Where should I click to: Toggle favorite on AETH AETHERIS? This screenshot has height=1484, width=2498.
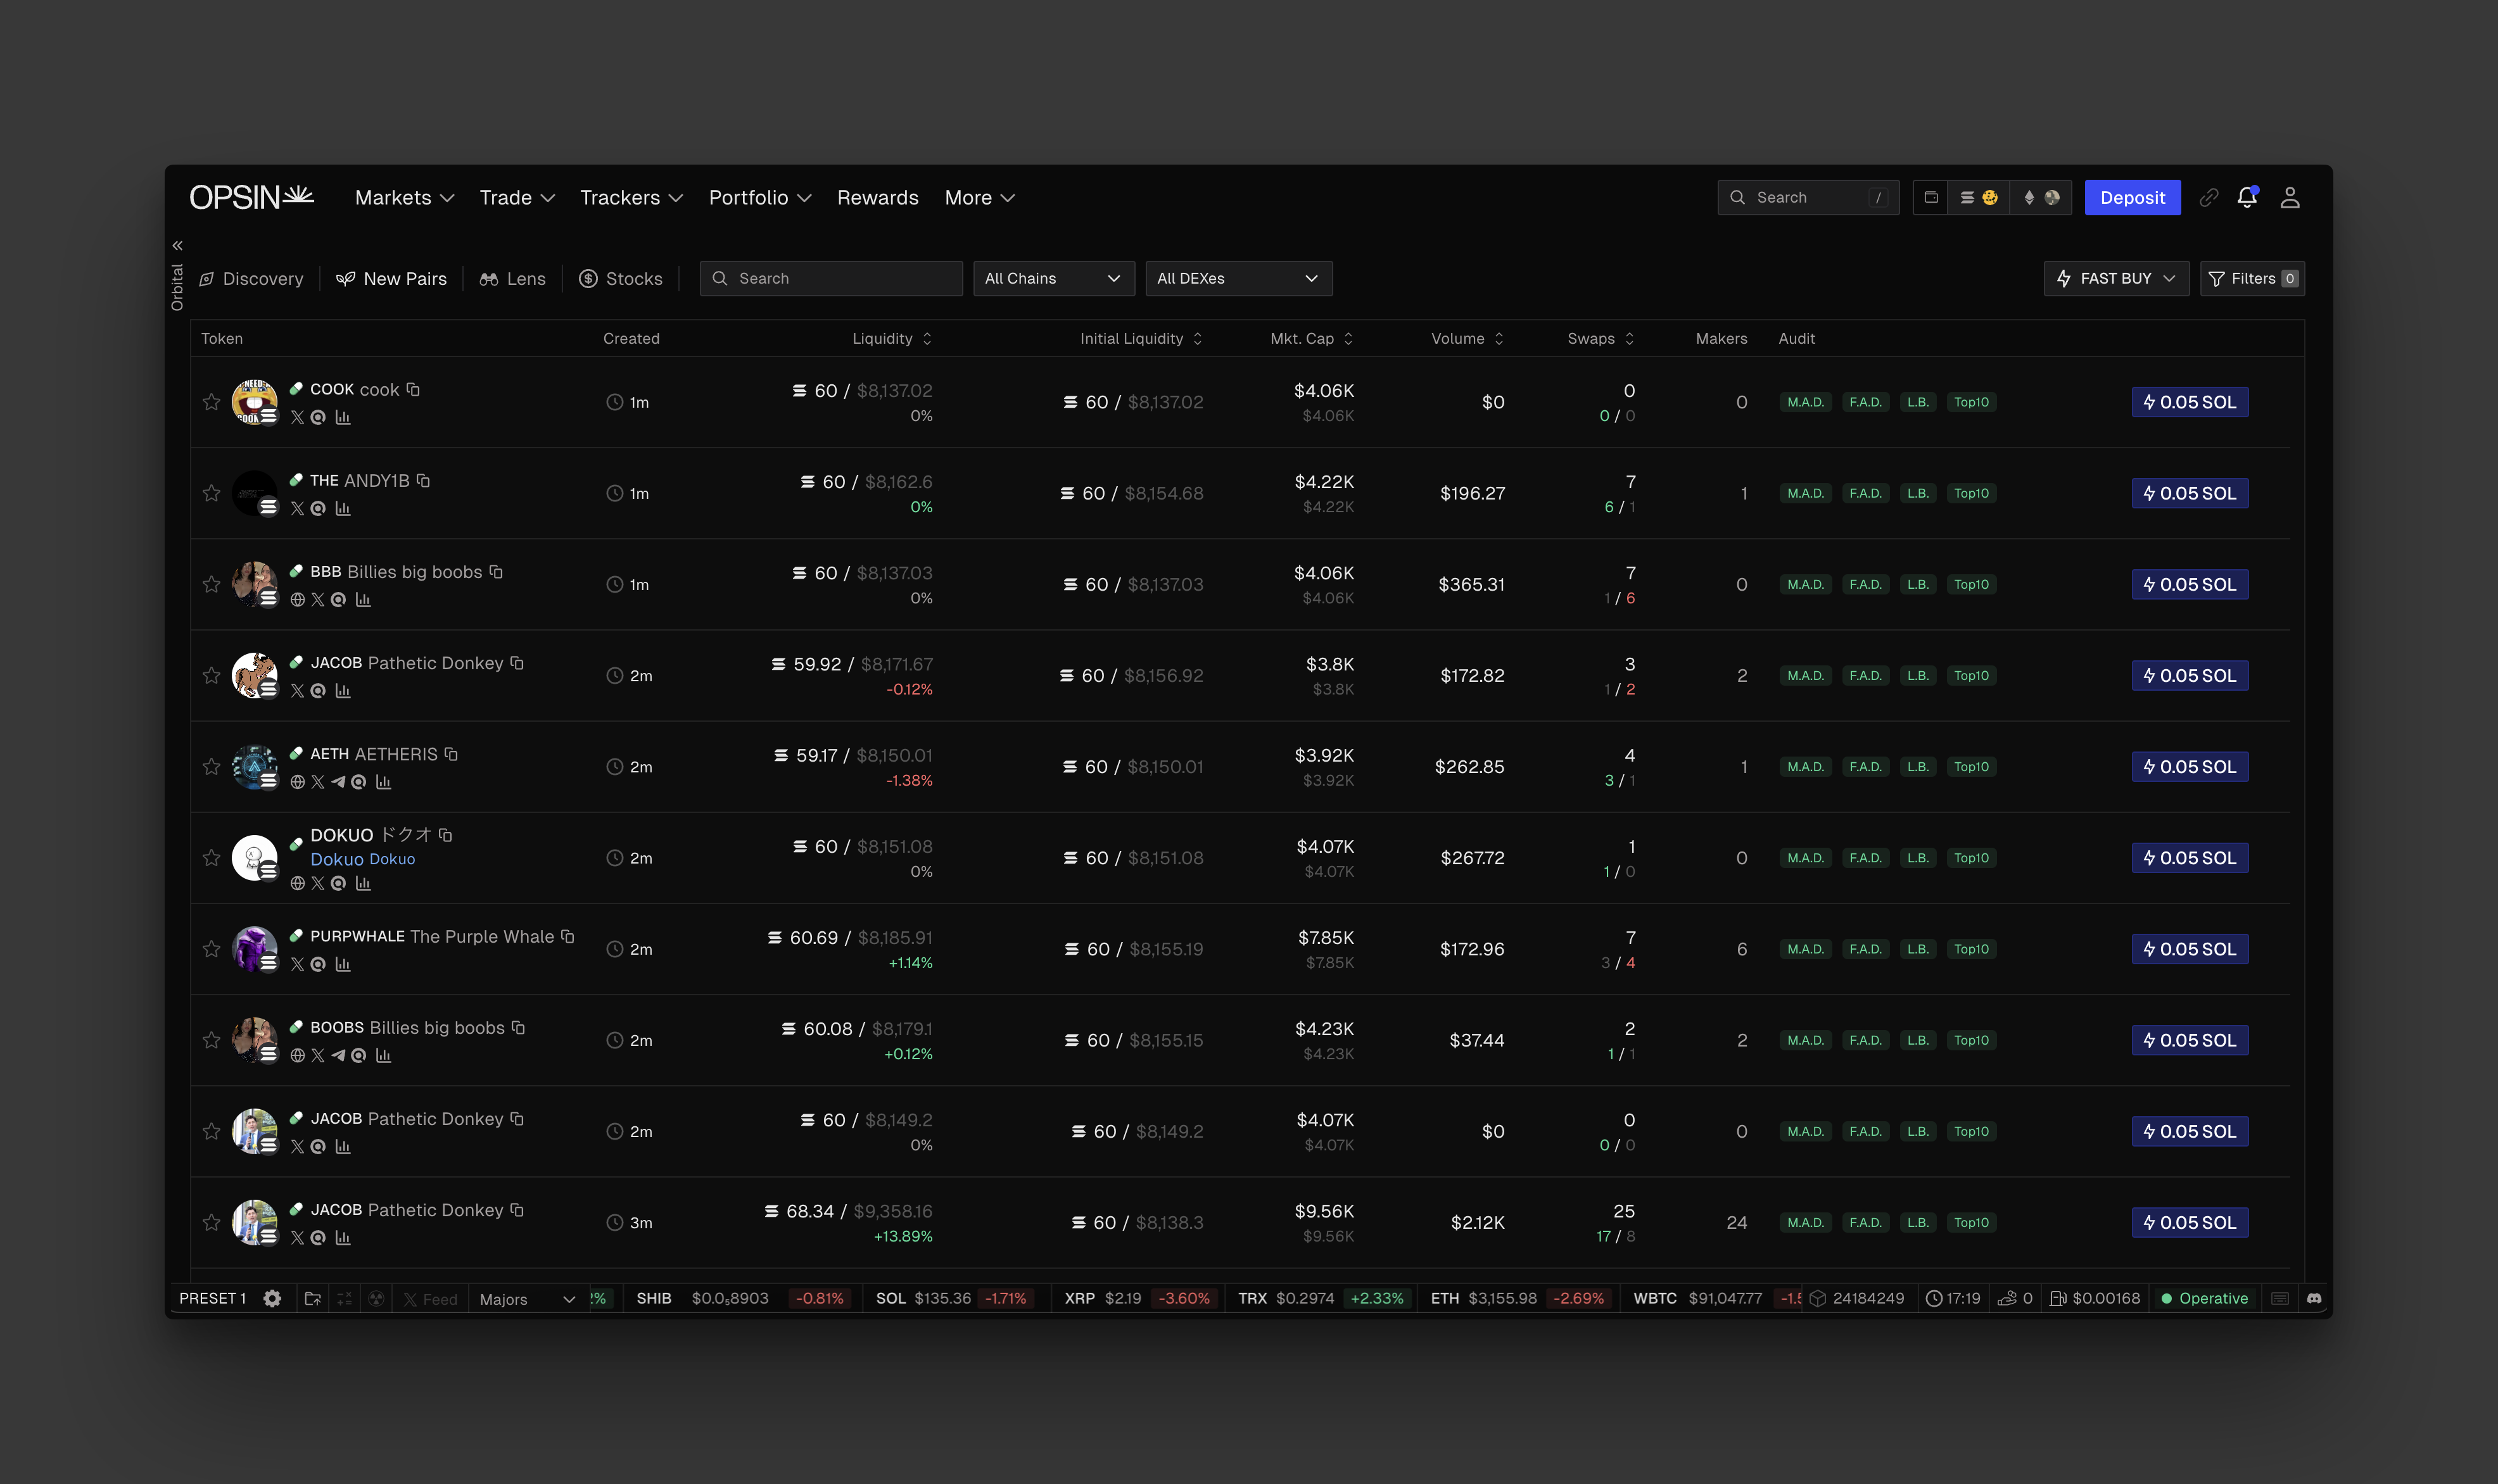211,767
